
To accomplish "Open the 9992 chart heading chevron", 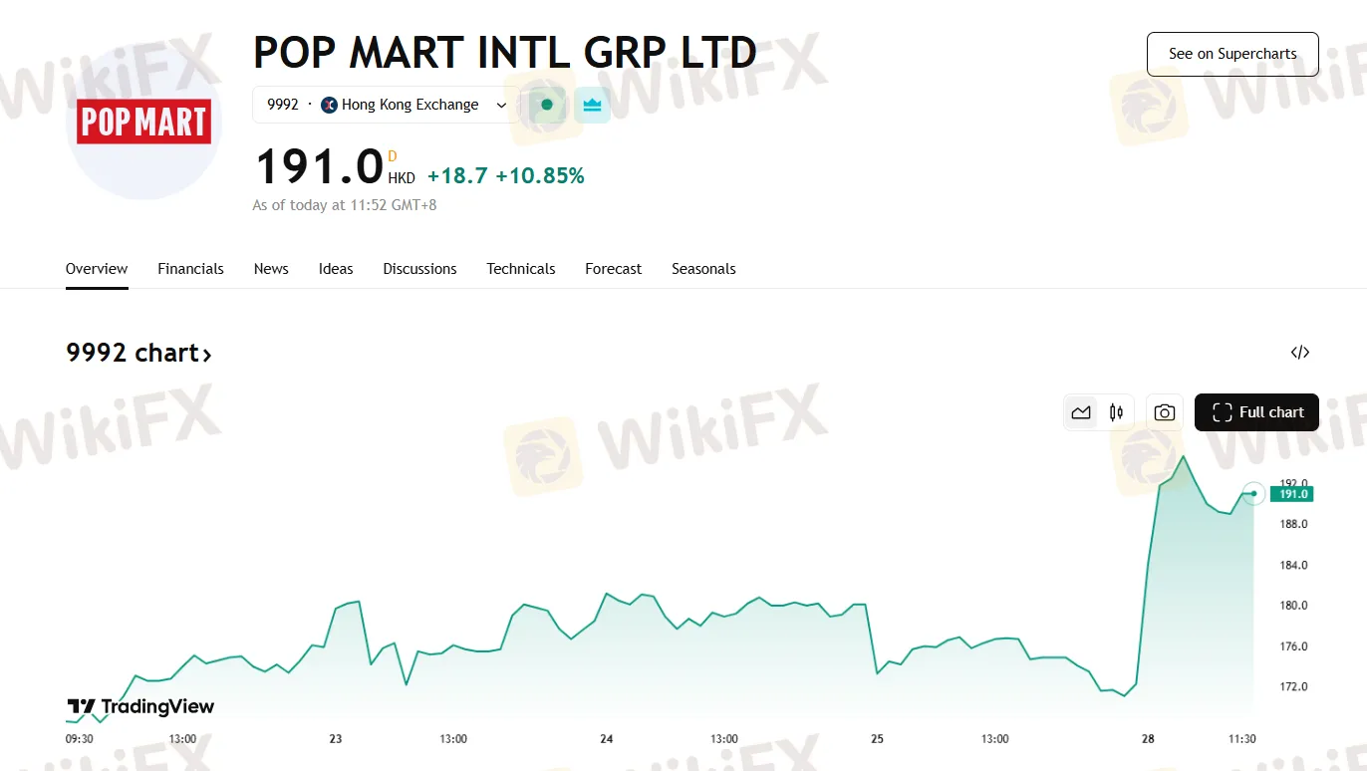I will 207,355.
